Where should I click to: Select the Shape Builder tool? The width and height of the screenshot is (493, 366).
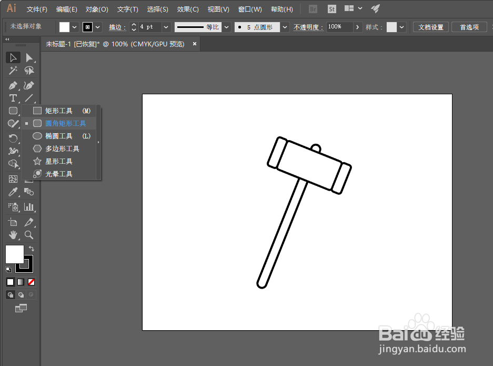[x=13, y=164]
